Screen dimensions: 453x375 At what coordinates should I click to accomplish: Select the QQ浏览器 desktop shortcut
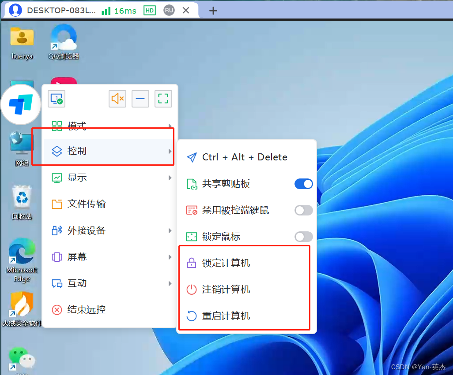[x=64, y=42]
